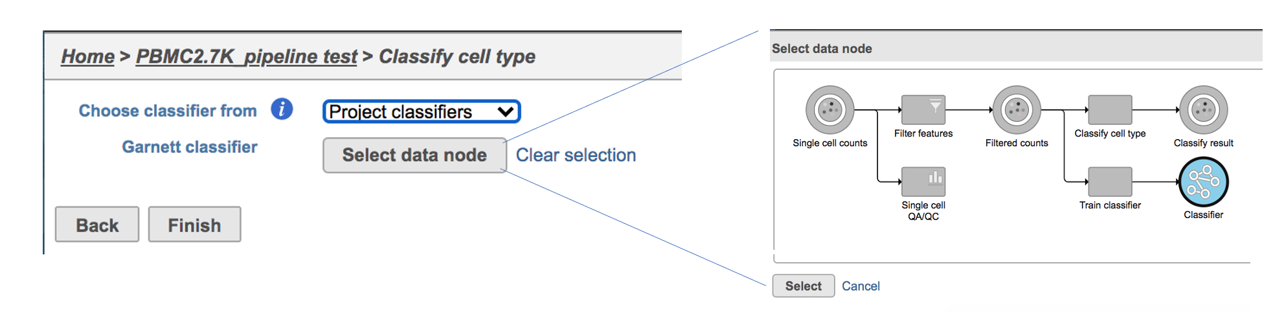Click the Garnett classifier label
Image resolution: width=1273 pixels, height=321 pixels.
click(190, 148)
